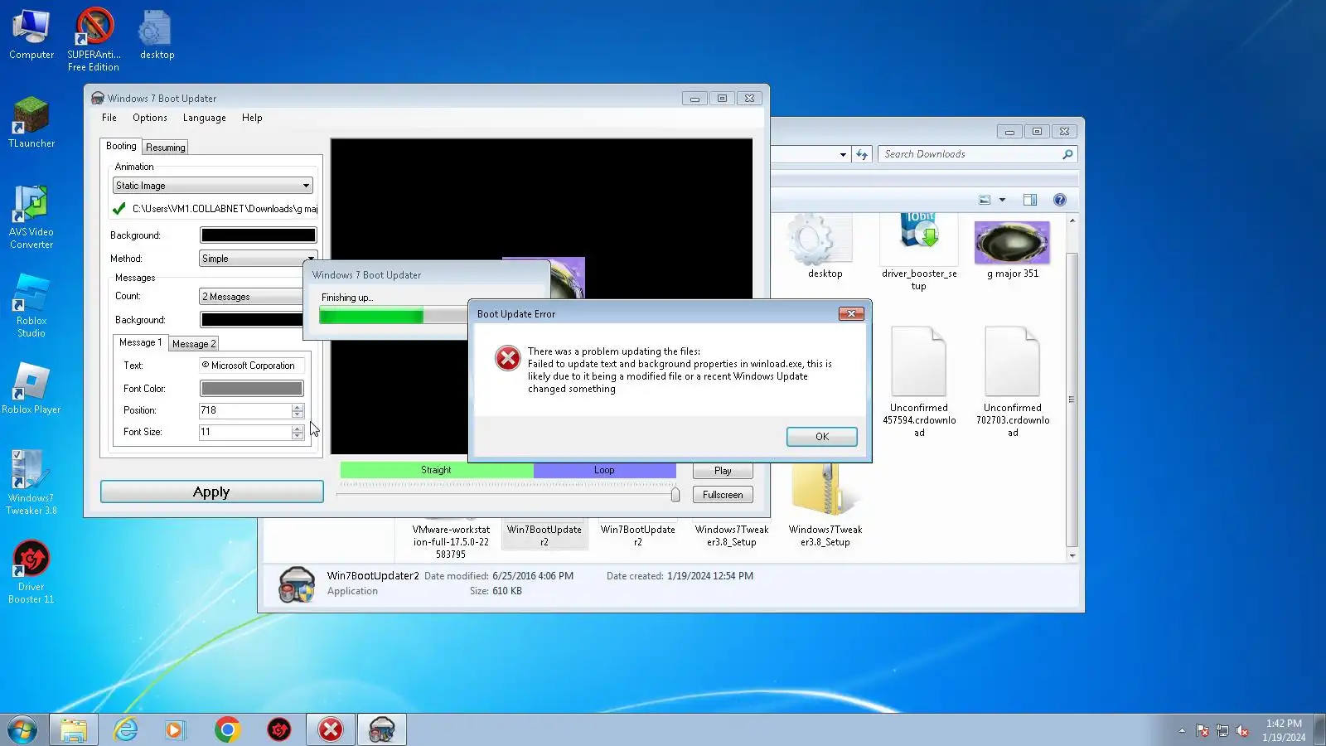
Task: Open the Messages Count dropdown
Action: (x=252, y=297)
